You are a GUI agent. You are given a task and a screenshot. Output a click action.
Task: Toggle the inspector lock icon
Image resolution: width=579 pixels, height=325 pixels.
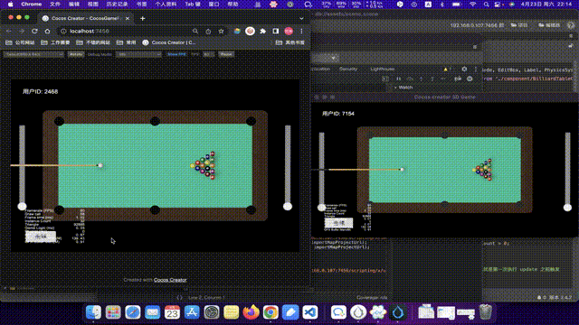[571, 46]
